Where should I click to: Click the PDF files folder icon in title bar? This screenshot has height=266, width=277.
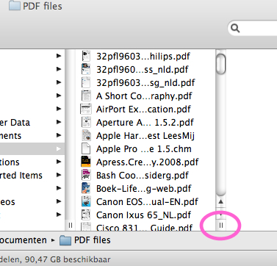15,5
